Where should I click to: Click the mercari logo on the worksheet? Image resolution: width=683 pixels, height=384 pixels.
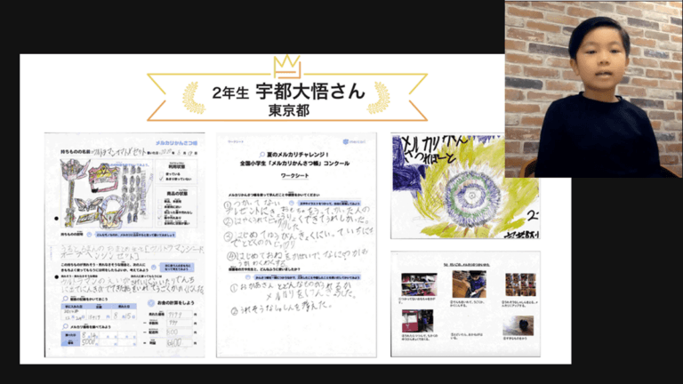click(354, 142)
